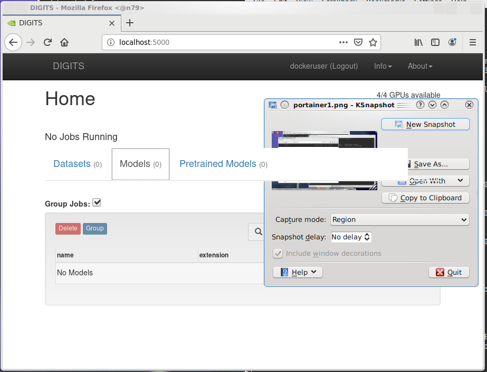Screen dimensions: 487x372
Task: Quit the KSnapshot application
Action: coord(449,273)
